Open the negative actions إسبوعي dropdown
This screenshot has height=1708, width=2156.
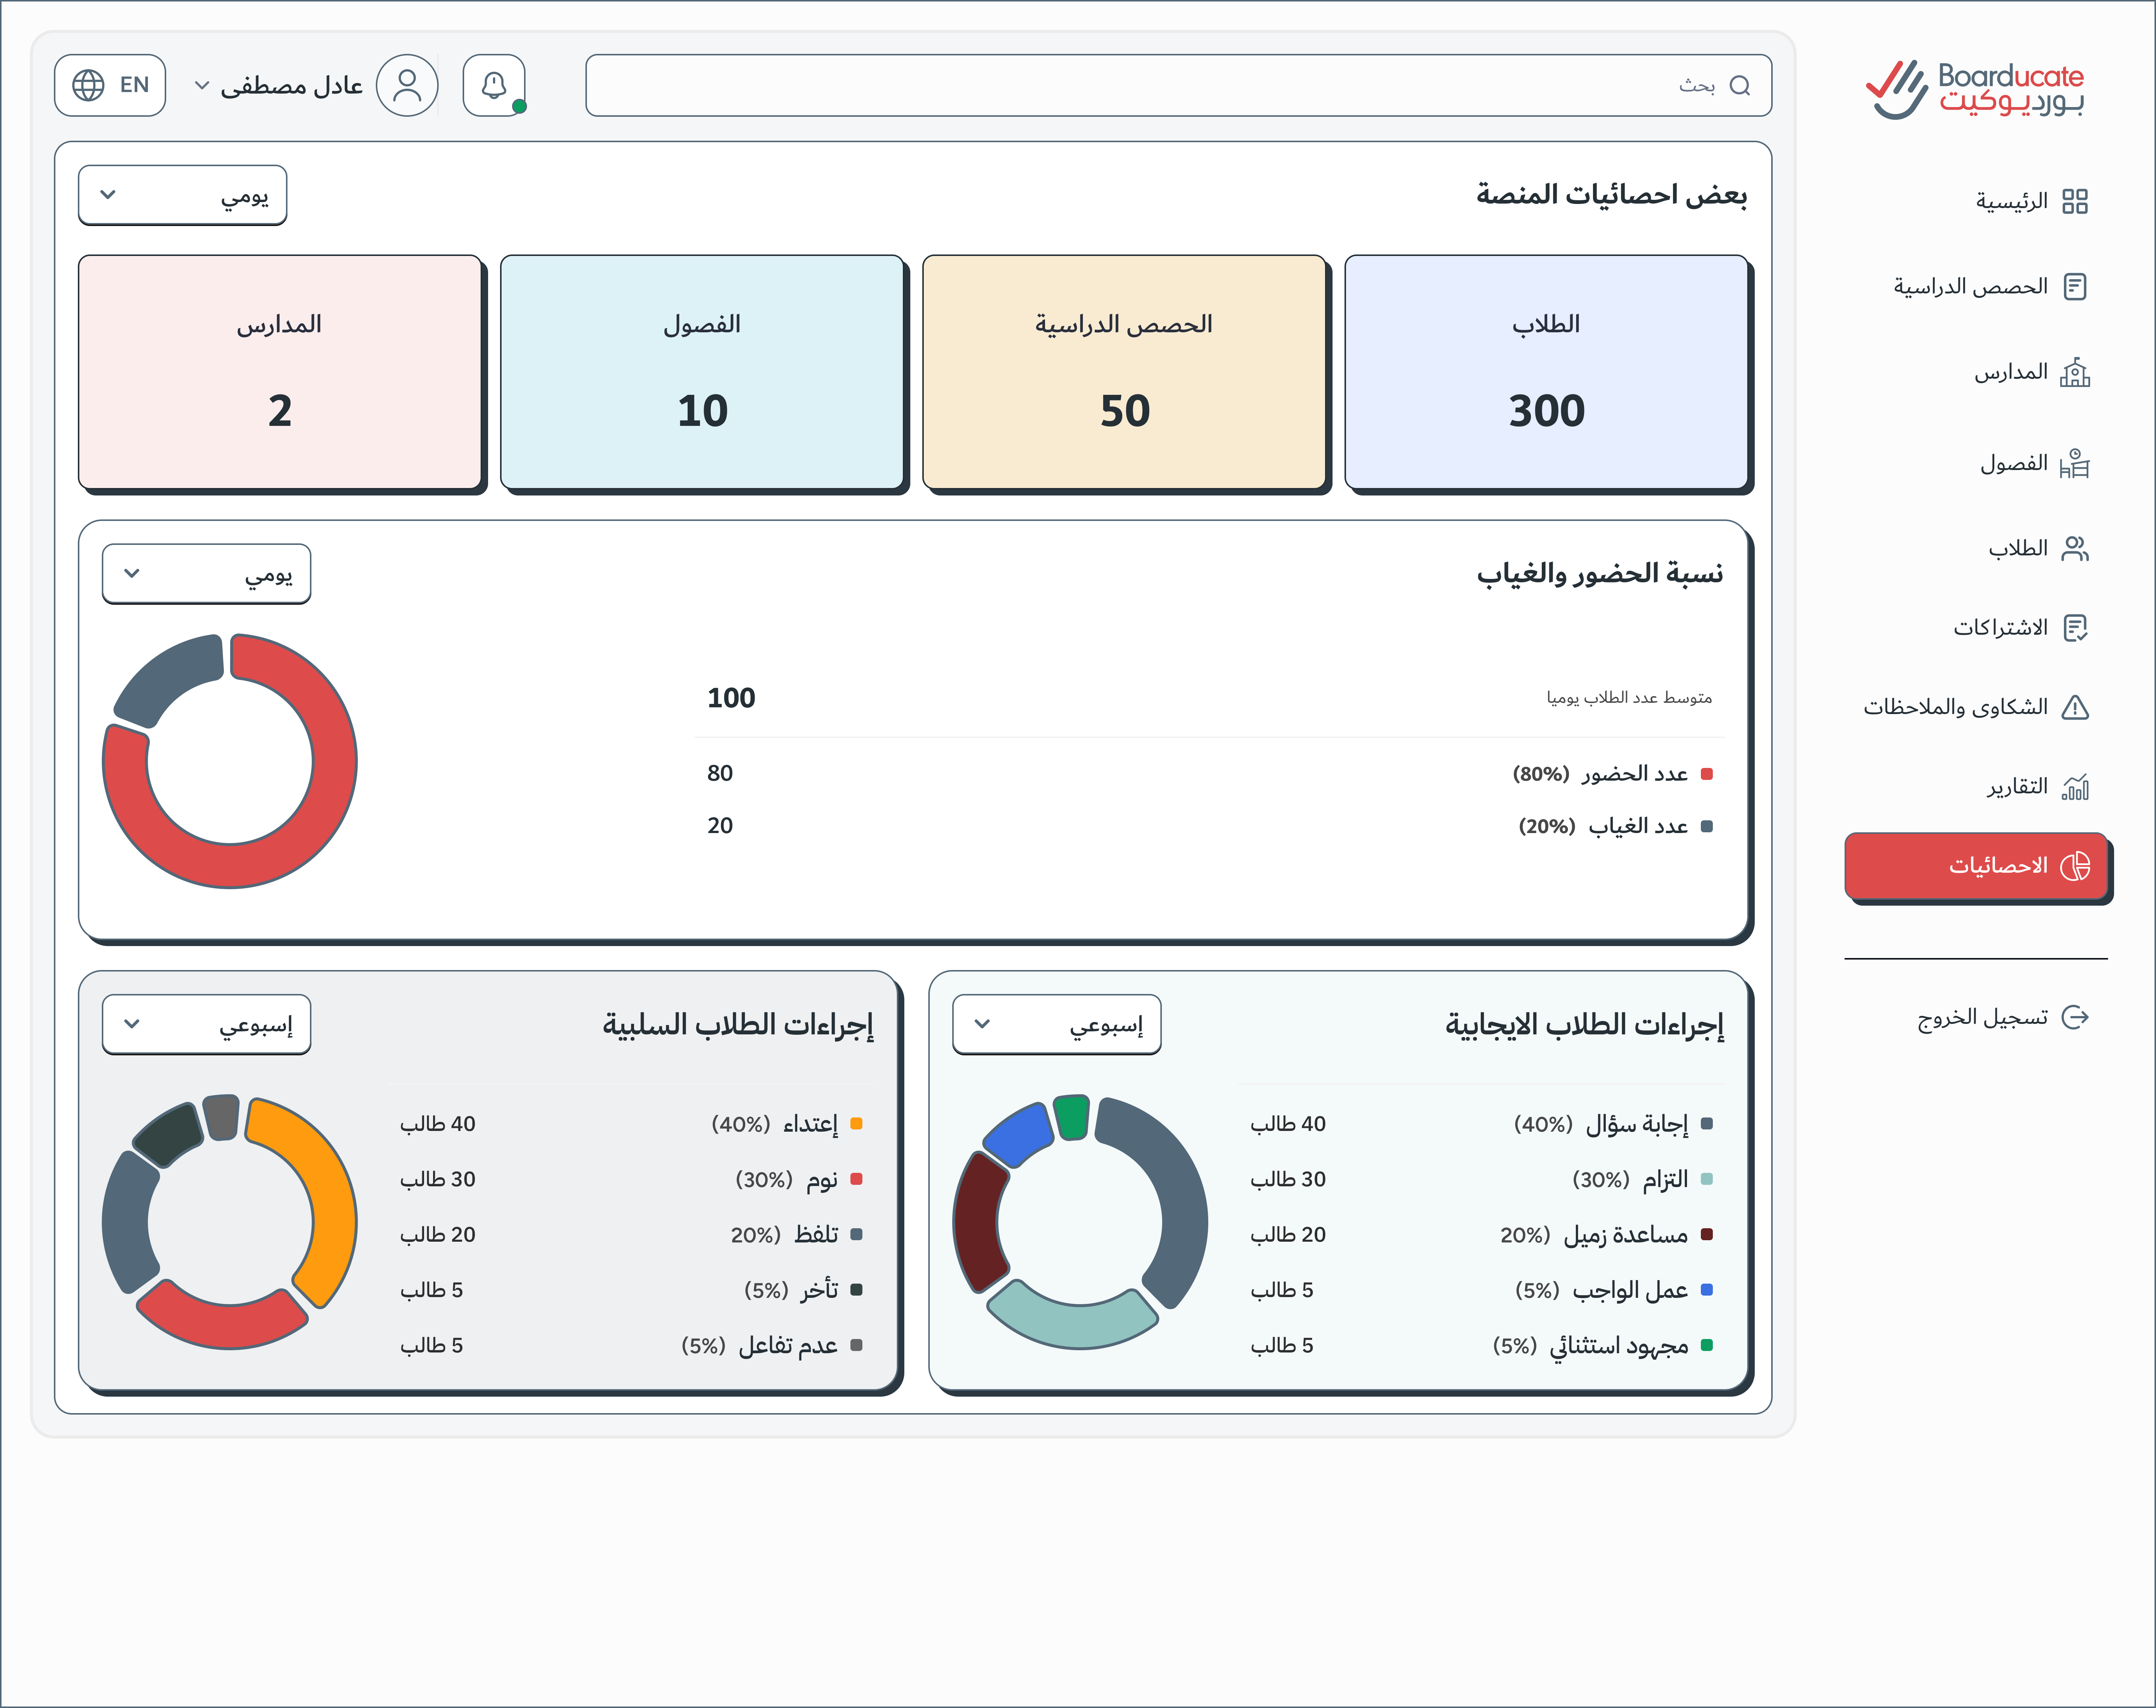pyautogui.click(x=206, y=1024)
